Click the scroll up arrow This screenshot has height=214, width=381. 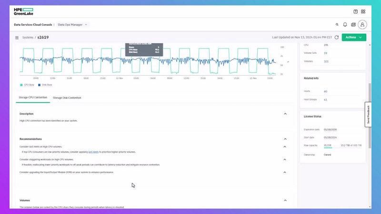tap(370, 45)
